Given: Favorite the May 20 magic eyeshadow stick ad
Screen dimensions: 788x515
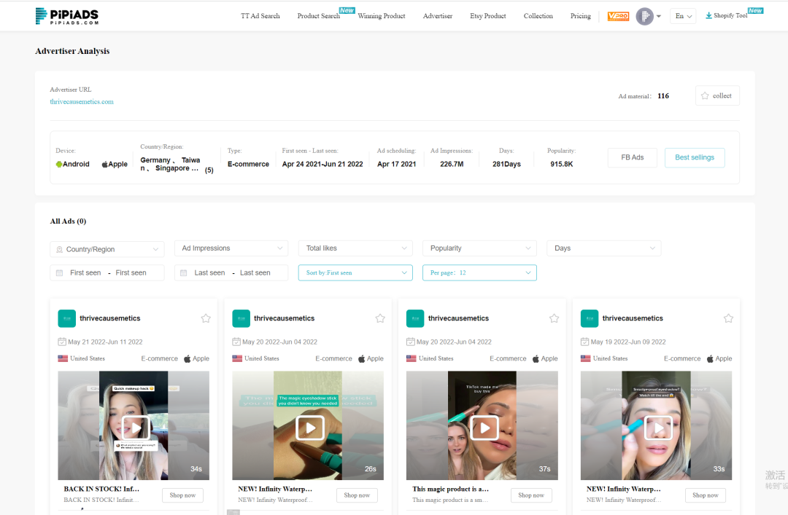Looking at the screenshot, I should pyautogui.click(x=380, y=318).
